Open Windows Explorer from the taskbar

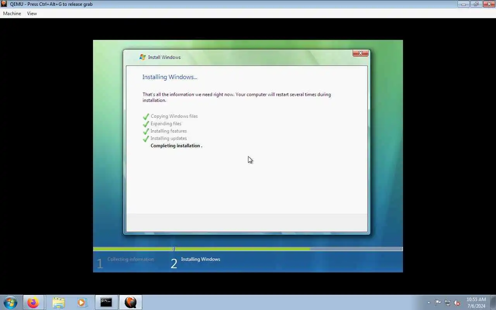click(x=59, y=302)
